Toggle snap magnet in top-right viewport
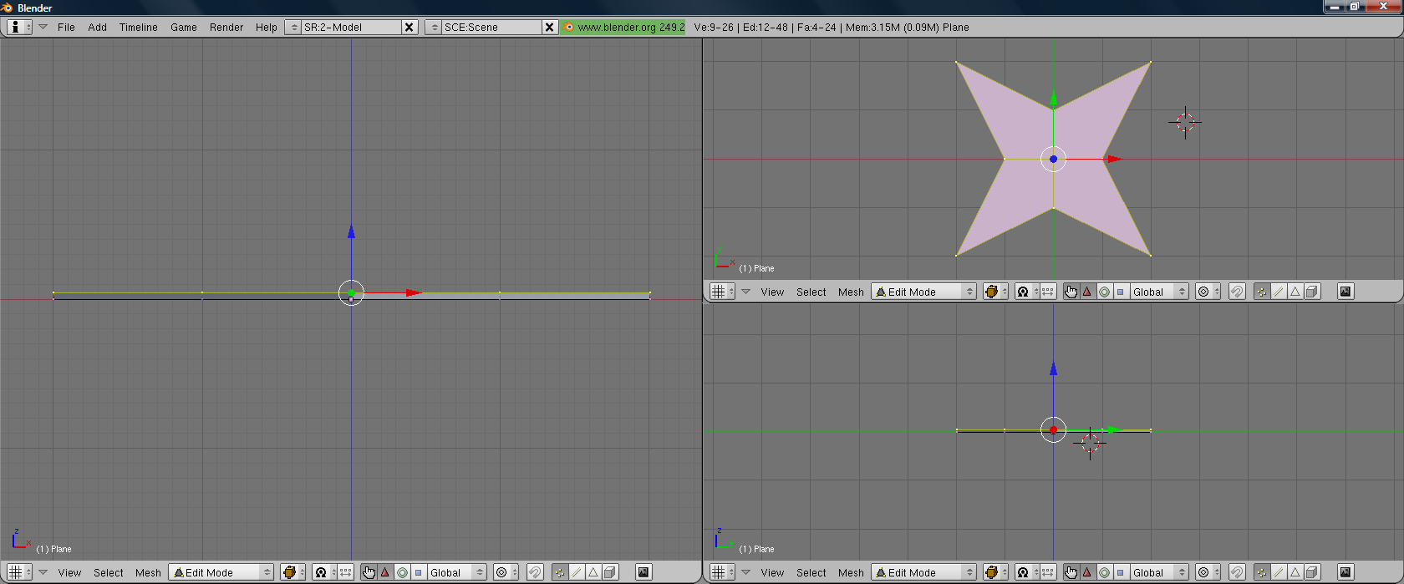Image resolution: width=1404 pixels, height=584 pixels. 1238,292
